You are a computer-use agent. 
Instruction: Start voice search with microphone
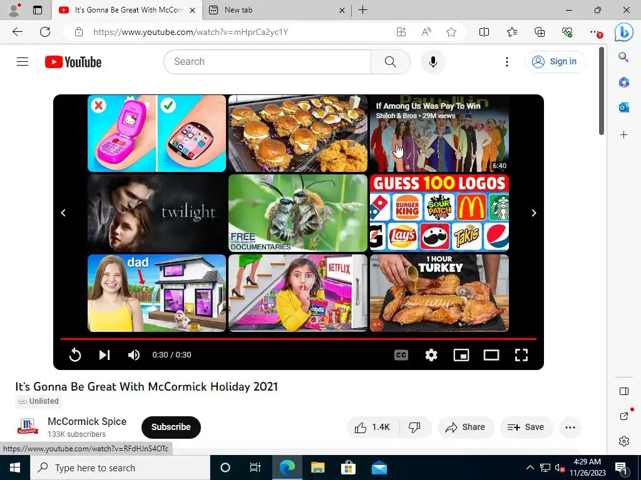(433, 62)
